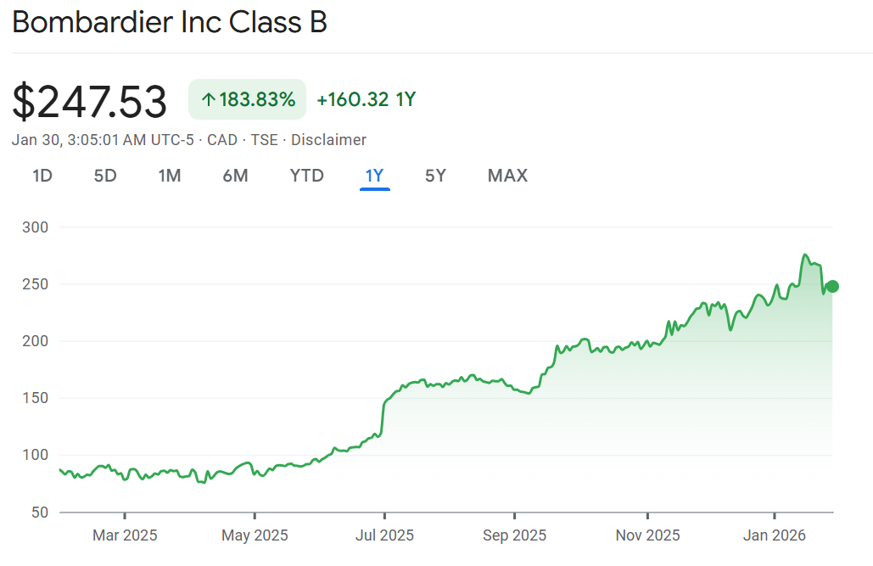Viewport: 873px width, 566px height.
Task: Click the up arrow icon in percentage badge
Action: (208, 100)
